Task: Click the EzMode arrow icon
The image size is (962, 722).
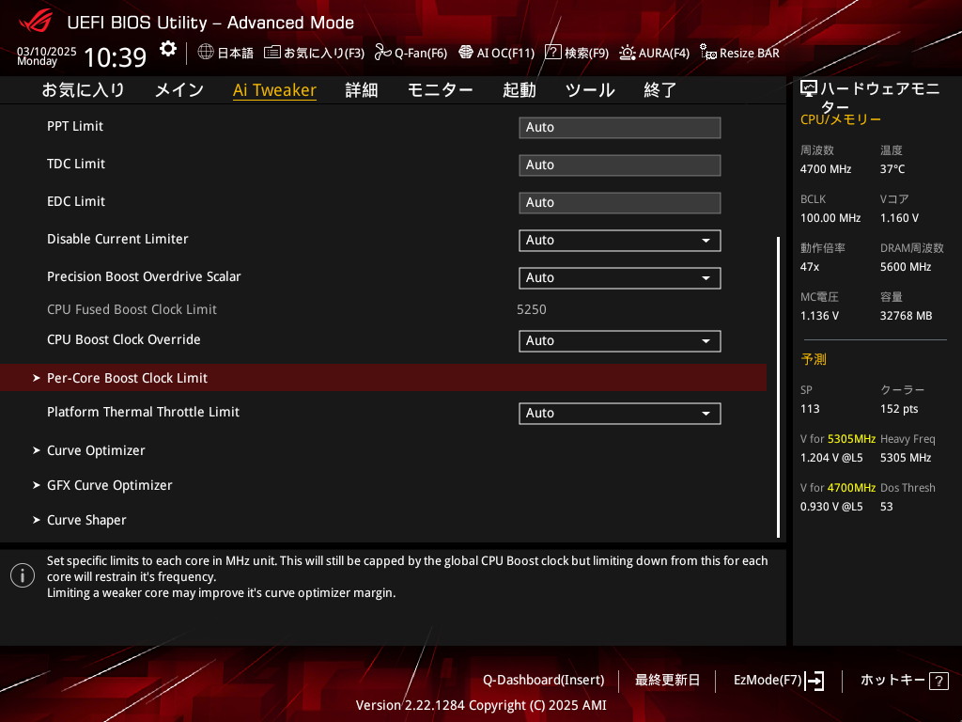Action: click(x=815, y=681)
